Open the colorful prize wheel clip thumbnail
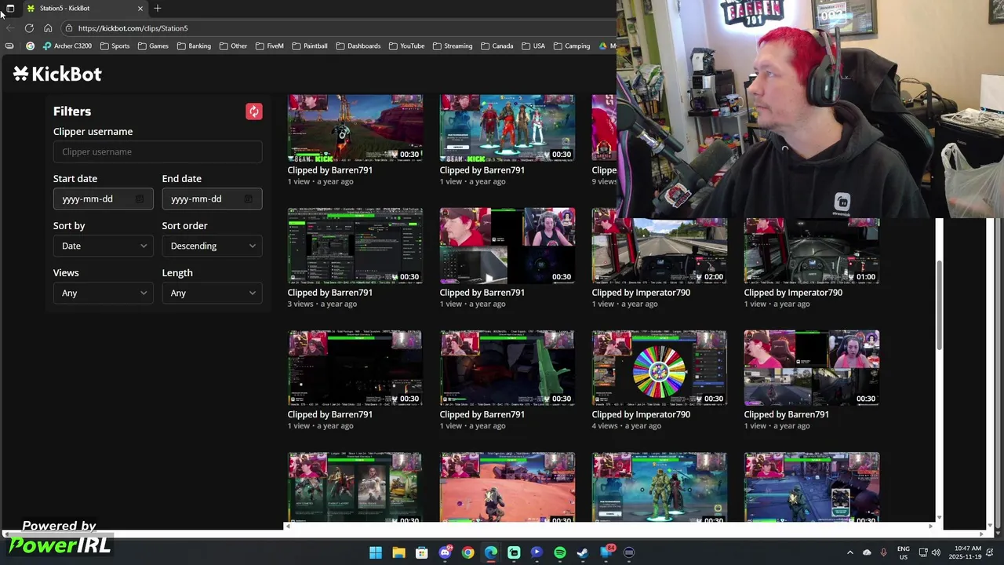This screenshot has width=1004, height=565. point(660,368)
